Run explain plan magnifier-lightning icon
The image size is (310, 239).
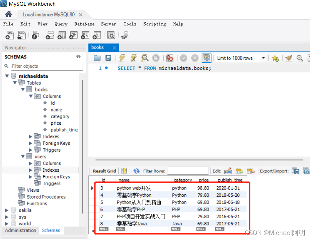click(145, 58)
